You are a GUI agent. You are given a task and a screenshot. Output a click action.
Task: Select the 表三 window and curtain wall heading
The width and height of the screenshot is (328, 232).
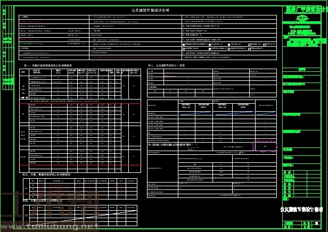[x=46, y=174]
